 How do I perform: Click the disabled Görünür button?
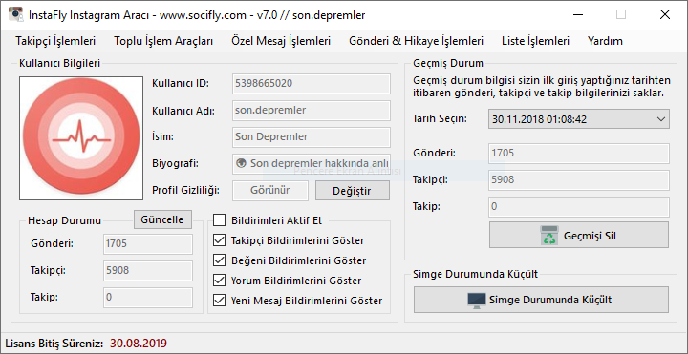[269, 191]
